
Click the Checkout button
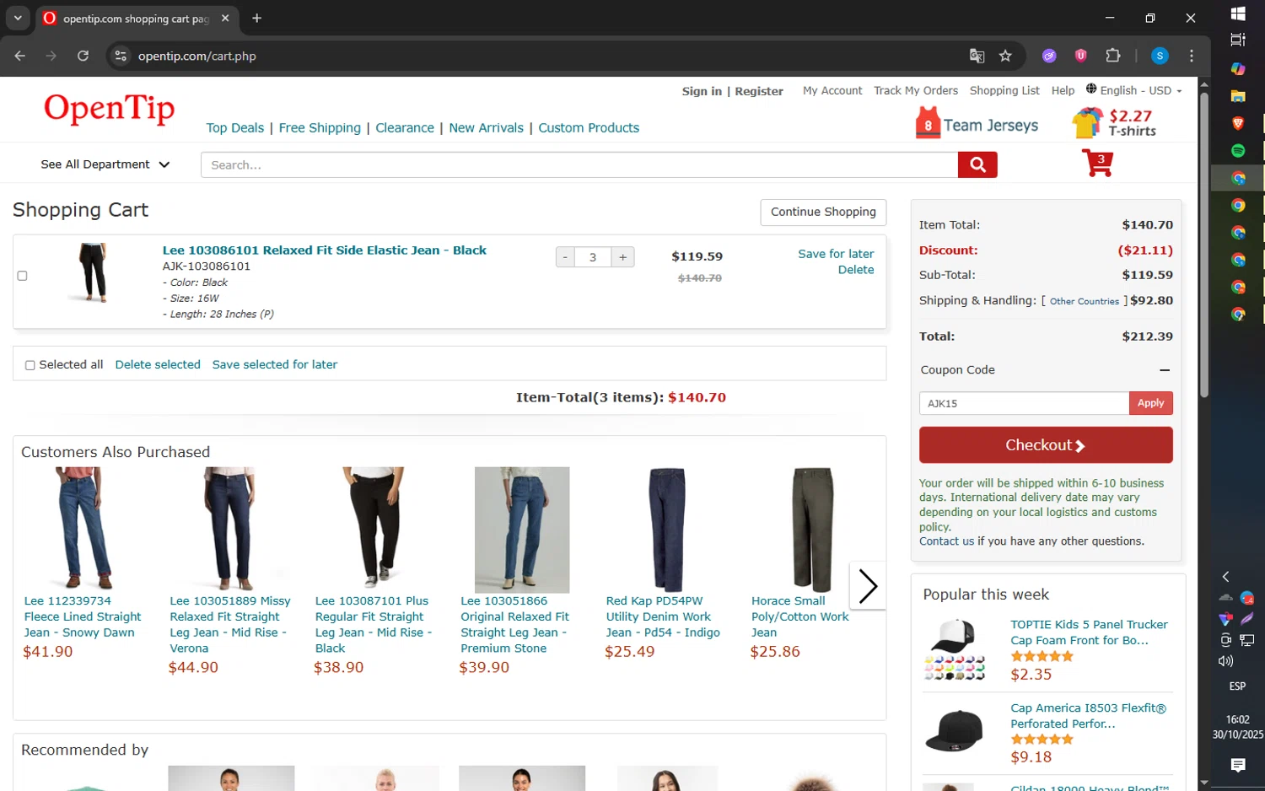pos(1046,444)
